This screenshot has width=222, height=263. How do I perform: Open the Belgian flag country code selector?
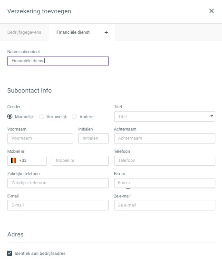(27, 160)
